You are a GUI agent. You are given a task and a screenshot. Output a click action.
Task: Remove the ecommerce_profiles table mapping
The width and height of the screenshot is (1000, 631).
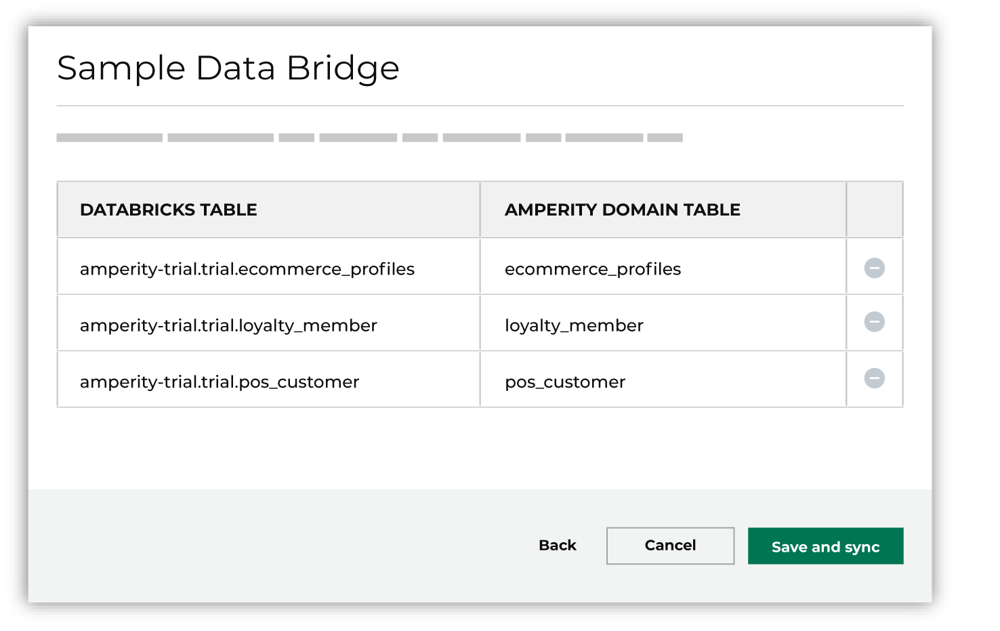[874, 268]
